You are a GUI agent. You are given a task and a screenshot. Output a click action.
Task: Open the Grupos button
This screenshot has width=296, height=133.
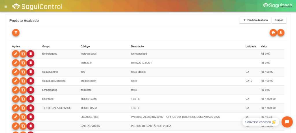click(x=279, y=20)
